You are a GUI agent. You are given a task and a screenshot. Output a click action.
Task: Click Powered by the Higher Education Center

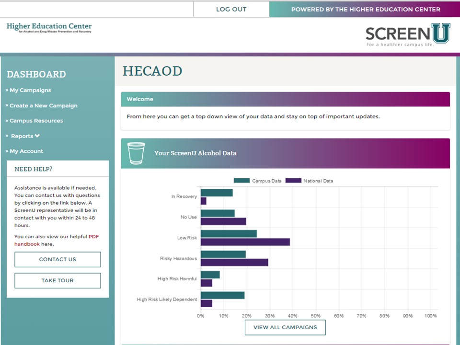click(x=366, y=10)
